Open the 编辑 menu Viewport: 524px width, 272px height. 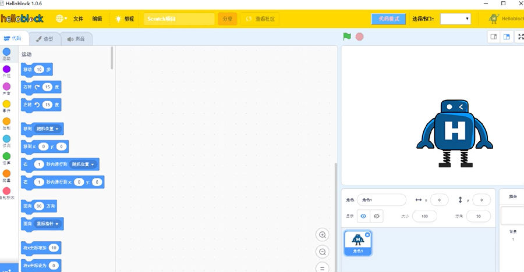point(97,19)
